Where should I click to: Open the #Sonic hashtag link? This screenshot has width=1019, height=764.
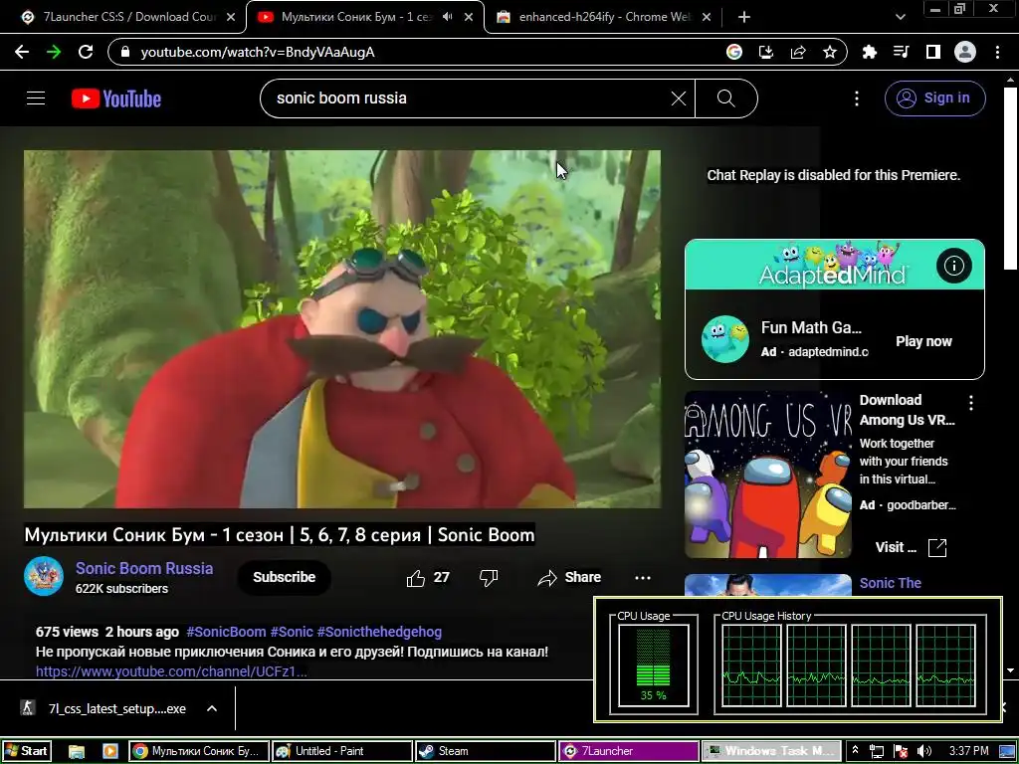pyautogui.click(x=292, y=632)
